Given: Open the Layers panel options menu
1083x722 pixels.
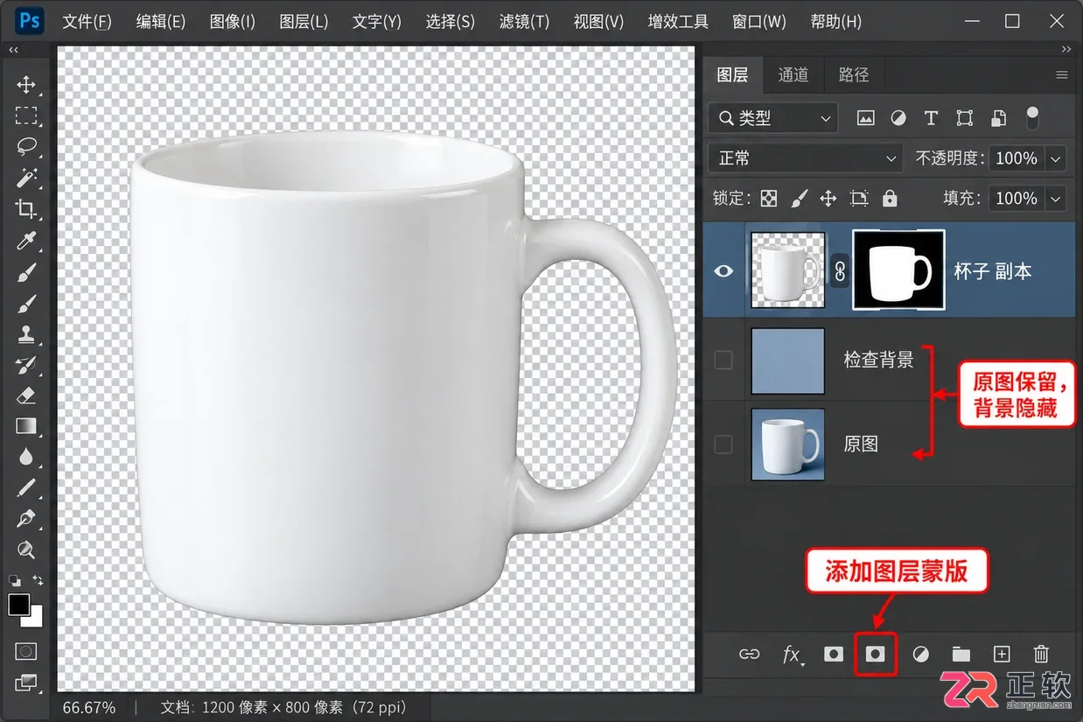Looking at the screenshot, I should (1062, 75).
